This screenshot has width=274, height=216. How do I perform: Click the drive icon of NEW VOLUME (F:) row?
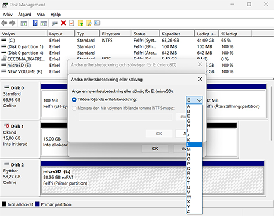[3, 71]
